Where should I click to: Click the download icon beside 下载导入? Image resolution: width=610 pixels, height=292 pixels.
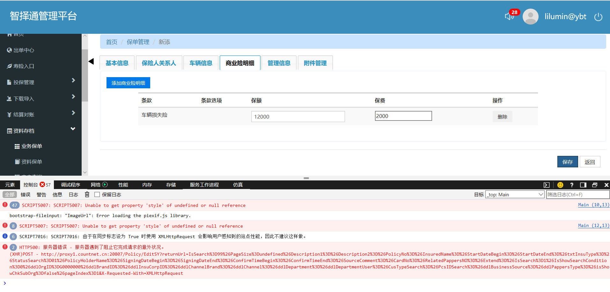click(9, 99)
